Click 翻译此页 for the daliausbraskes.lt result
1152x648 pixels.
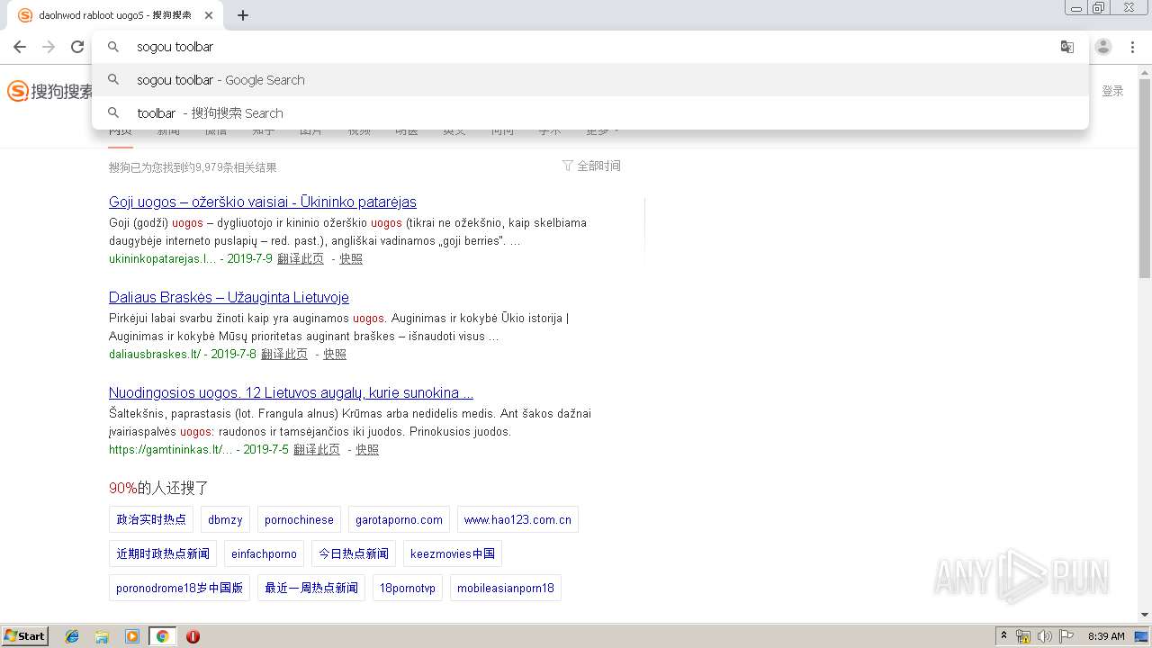(x=284, y=354)
